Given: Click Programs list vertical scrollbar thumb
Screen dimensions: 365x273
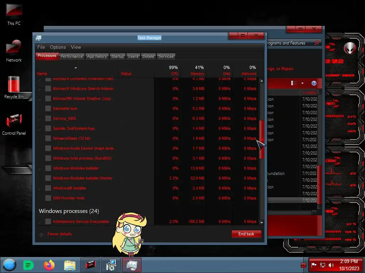Looking at the screenshot, I should (x=319, y=185).
